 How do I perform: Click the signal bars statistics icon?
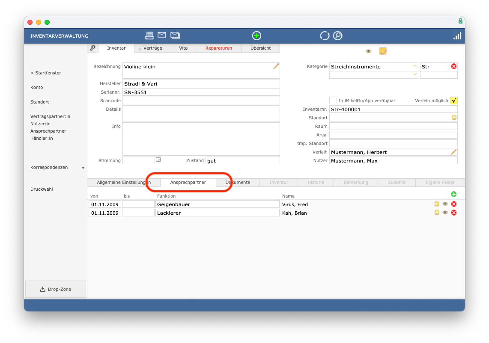point(457,36)
